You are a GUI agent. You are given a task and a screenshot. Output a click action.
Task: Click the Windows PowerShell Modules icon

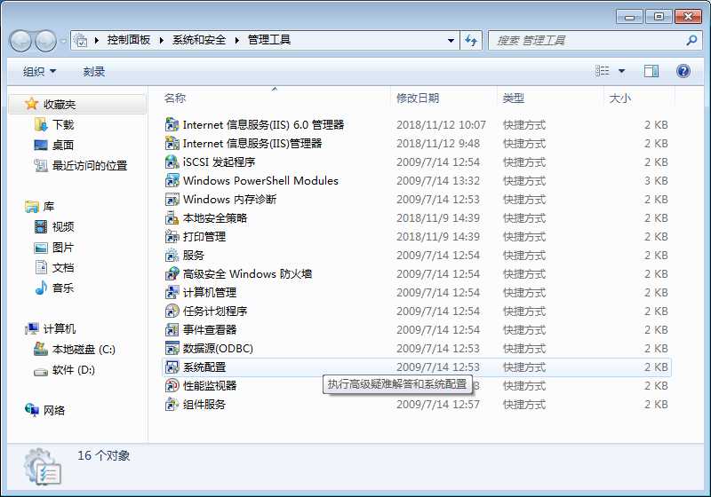coord(172,180)
